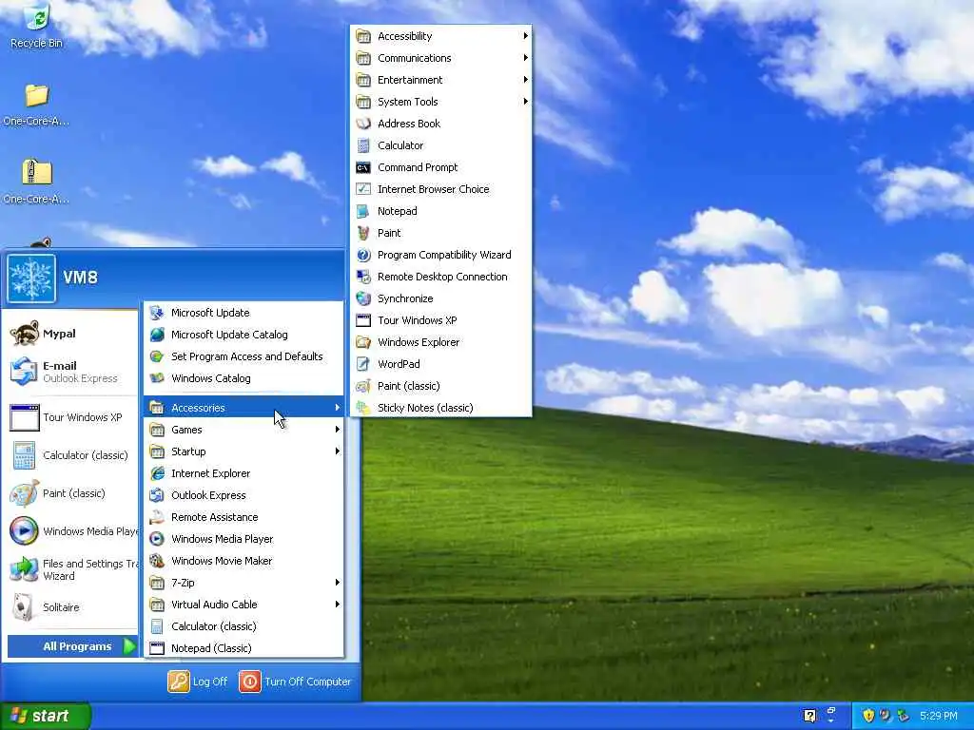Open the Recycle Bin desktop icon
Viewport: 974px width, 730px height.
click(37, 26)
